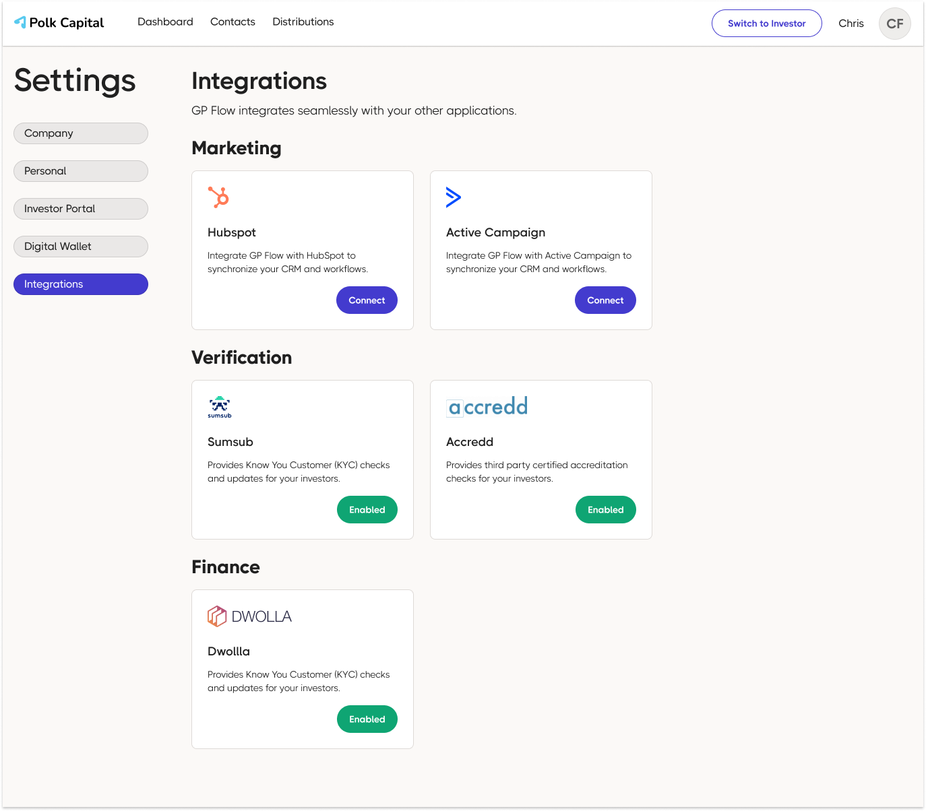Screen dimensions: 926x811
Task: Connect the Hubspot integration
Action: pyautogui.click(x=367, y=300)
